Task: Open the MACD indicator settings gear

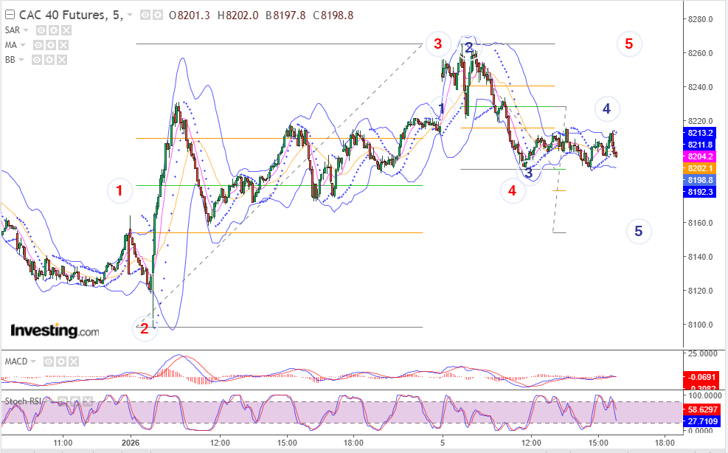Action: 60,362
